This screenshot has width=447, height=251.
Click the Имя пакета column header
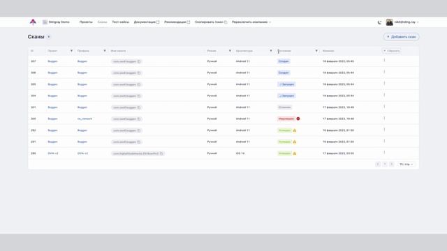tap(118, 51)
